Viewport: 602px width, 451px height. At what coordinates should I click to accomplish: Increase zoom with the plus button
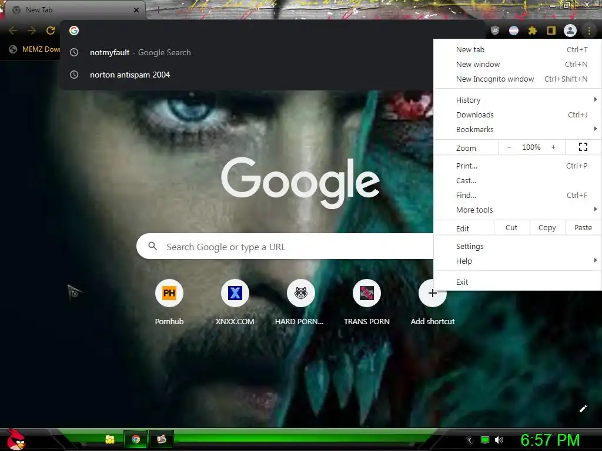coord(553,147)
